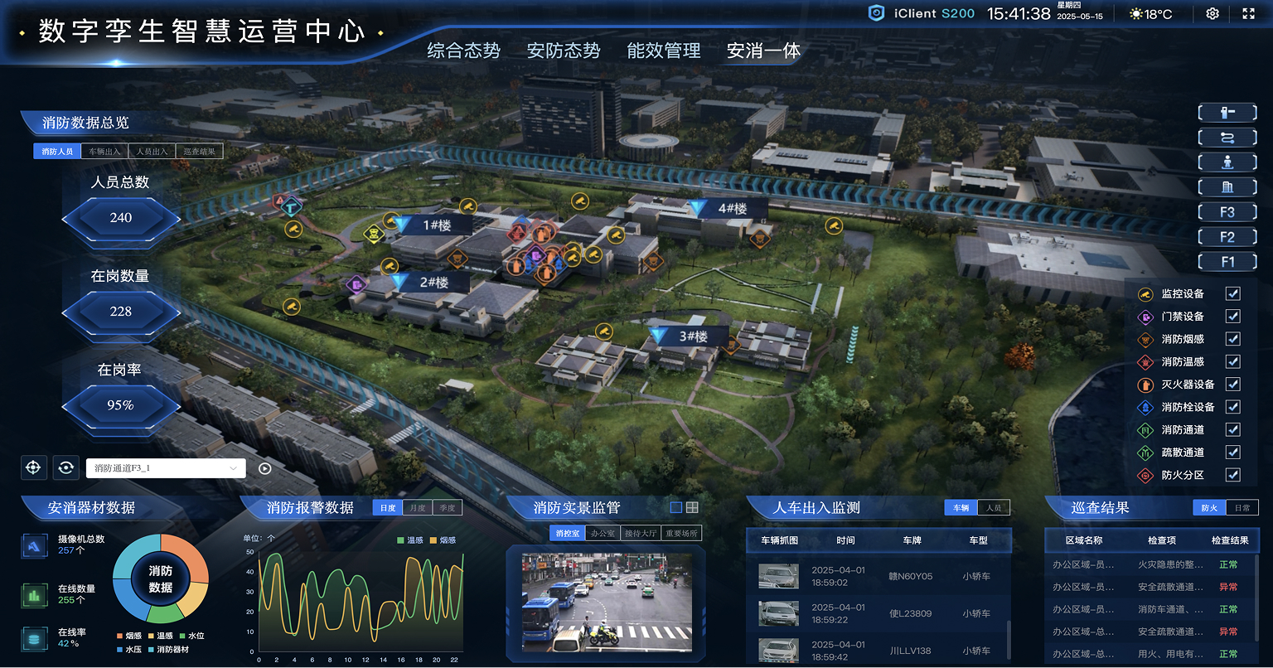Select the 月度 alarm data tab

tap(417, 508)
